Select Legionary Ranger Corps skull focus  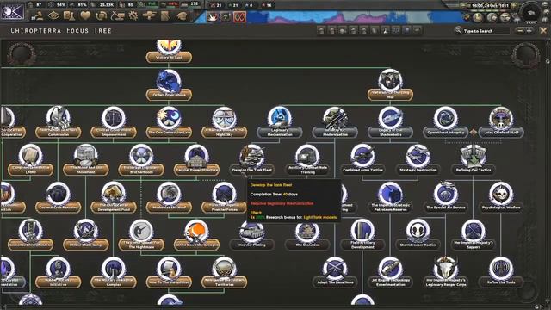tap(446, 272)
